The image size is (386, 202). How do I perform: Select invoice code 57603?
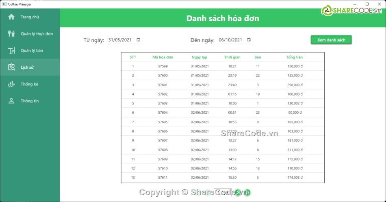click(163, 103)
